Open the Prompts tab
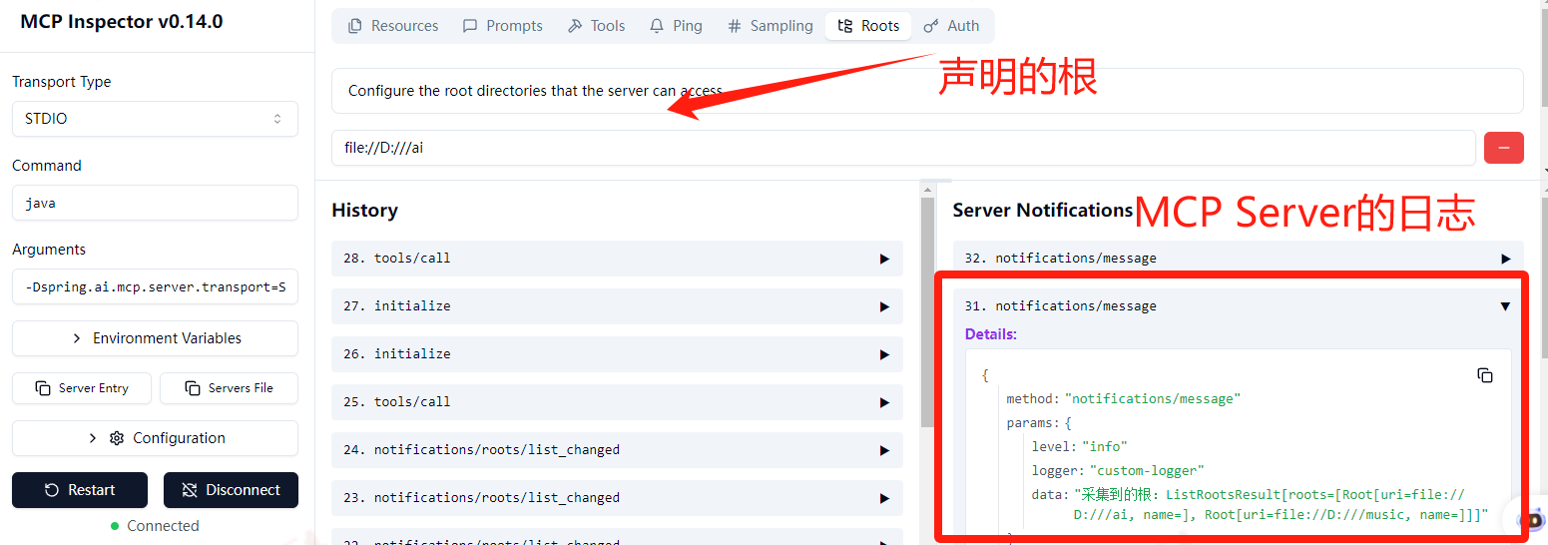 point(503,26)
